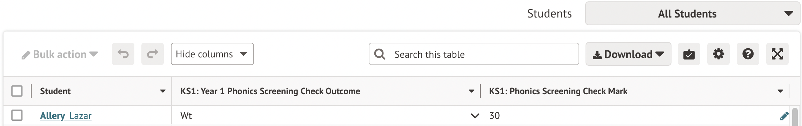Open the Allery Lazar student link
Viewport: 802px width, 126px height.
[66, 115]
